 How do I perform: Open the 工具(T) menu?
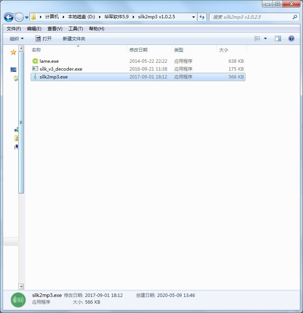76,28
